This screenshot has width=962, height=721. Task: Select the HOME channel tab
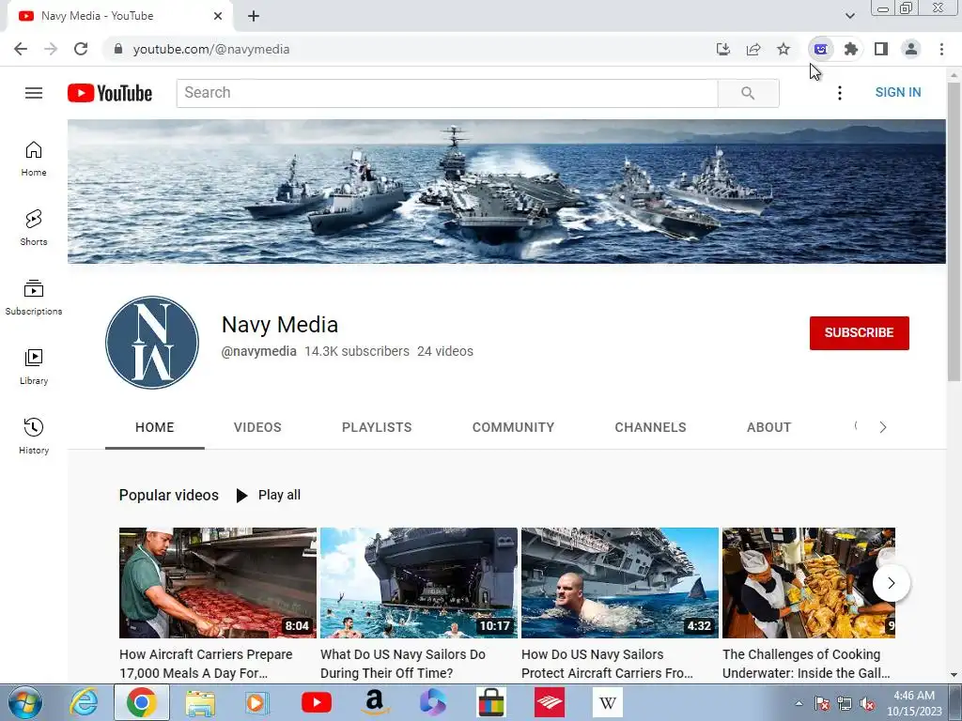(x=155, y=427)
